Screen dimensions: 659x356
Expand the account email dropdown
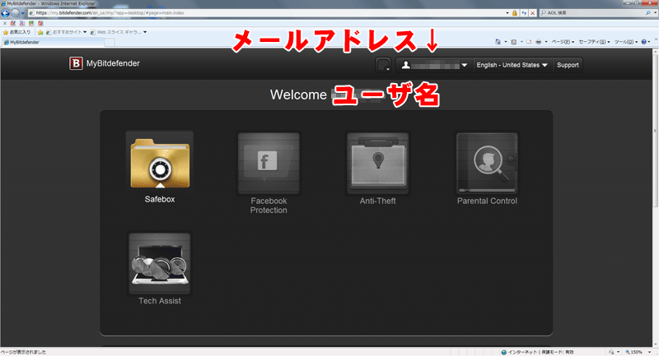(465, 65)
